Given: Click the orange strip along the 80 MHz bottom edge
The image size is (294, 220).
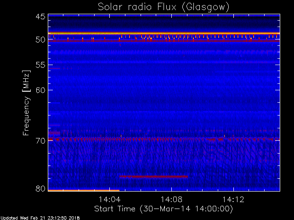Looking at the screenshot, I should [x=84, y=191].
